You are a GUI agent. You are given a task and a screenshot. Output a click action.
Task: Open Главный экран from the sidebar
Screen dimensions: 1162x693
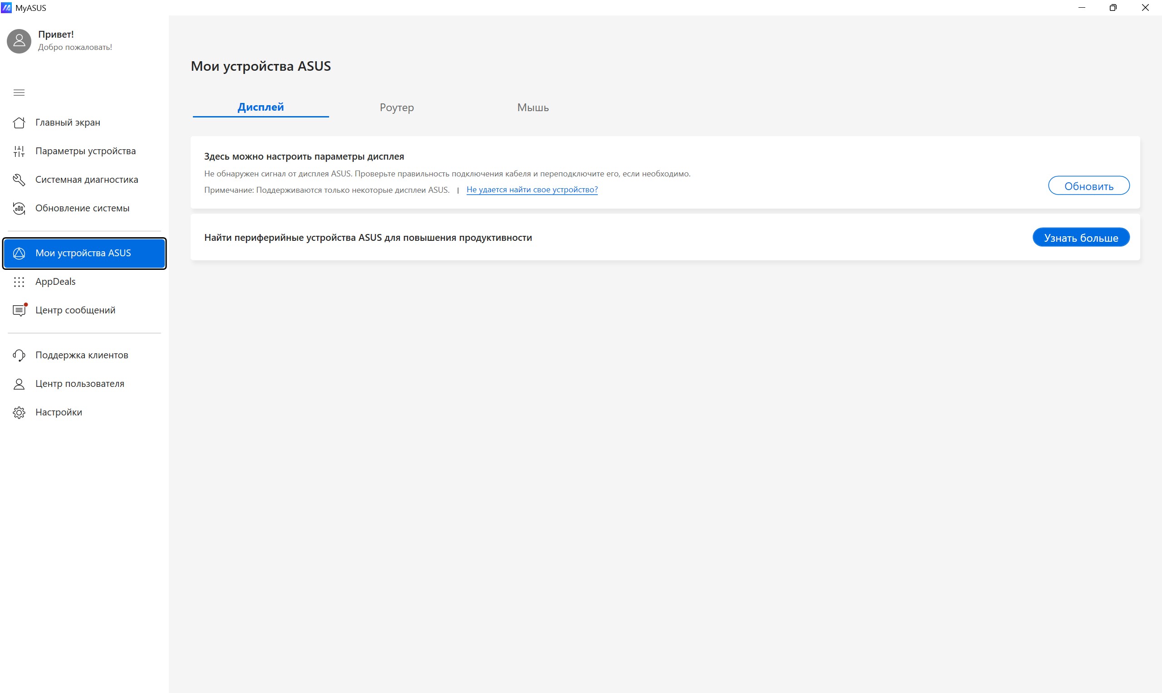click(x=84, y=122)
